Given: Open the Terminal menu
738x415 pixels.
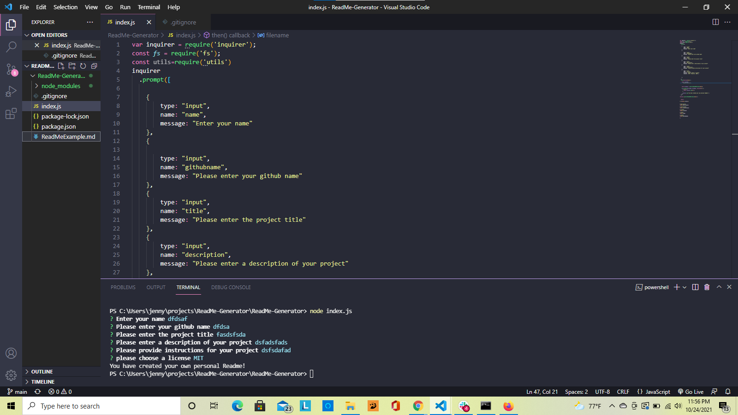Looking at the screenshot, I should coord(149,7).
